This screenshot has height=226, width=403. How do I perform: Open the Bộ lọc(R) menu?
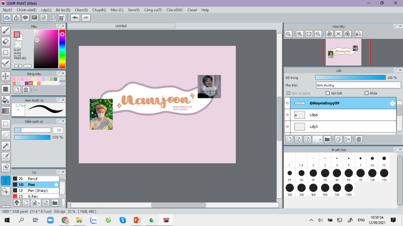coord(63,10)
